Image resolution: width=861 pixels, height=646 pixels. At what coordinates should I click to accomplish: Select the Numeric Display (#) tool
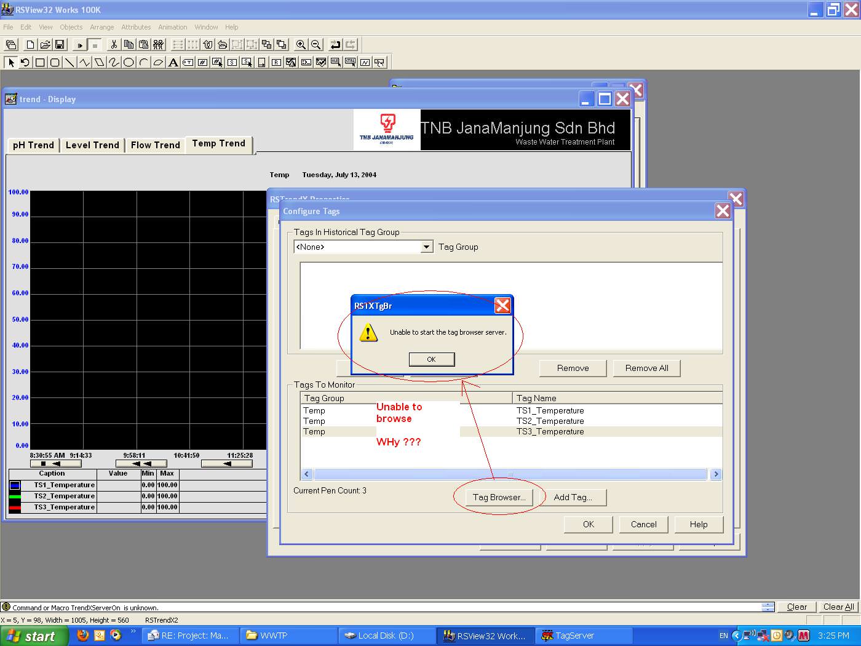tap(202, 62)
